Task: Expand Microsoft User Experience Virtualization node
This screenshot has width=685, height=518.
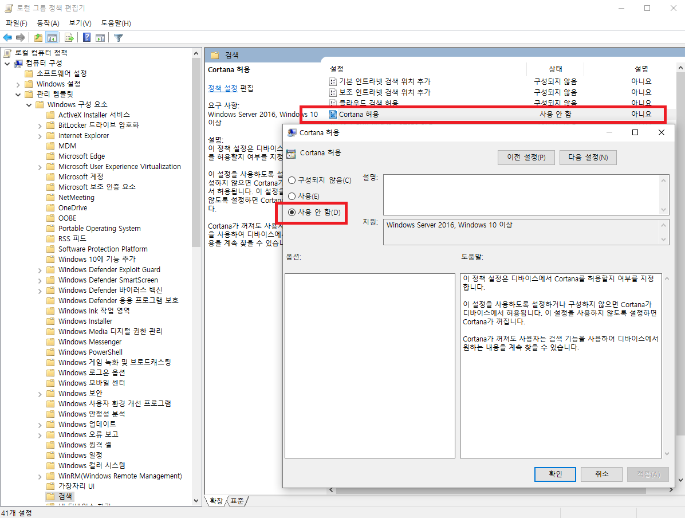Action: pos(40,167)
